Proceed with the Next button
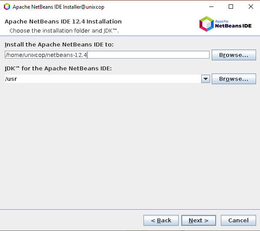This screenshot has height=231, width=260. coord(199,221)
